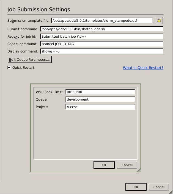This screenshot has height=194, width=173.
Task: Click the Submit command label
Action: (x=23, y=29)
